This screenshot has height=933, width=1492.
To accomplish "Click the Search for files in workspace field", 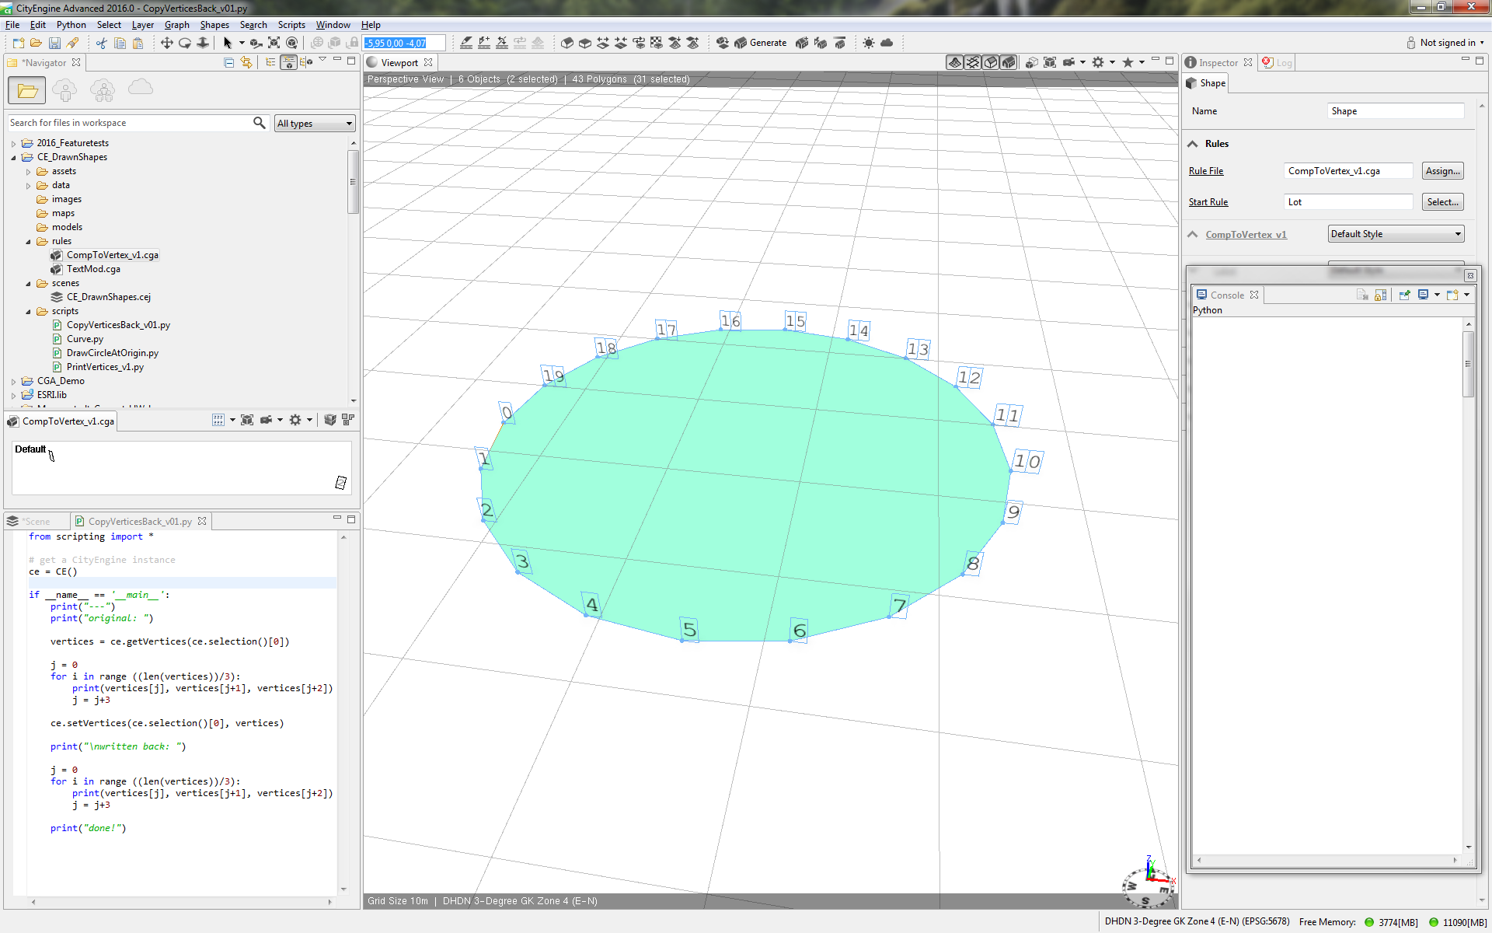I will click(x=129, y=123).
